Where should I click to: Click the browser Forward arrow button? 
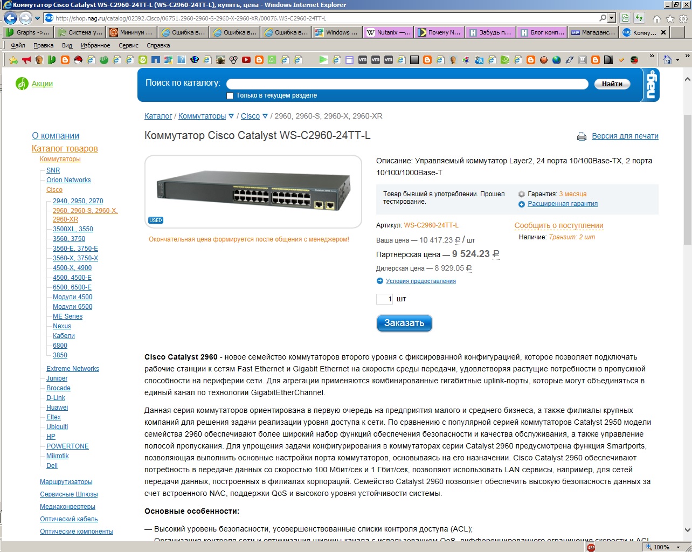coord(25,18)
